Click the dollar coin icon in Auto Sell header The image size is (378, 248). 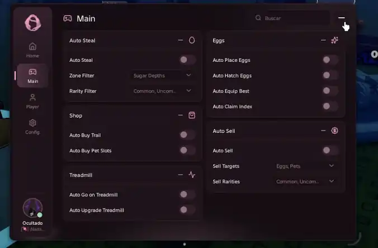[x=334, y=131]
